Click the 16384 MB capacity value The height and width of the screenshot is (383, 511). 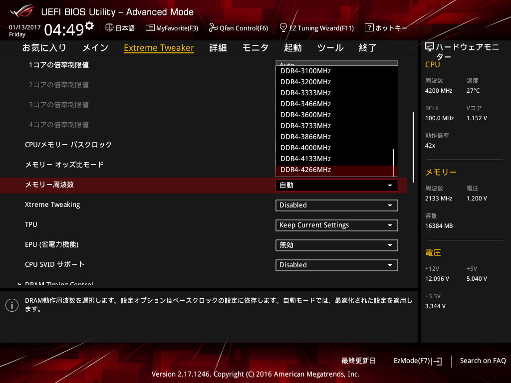[439, 226]
